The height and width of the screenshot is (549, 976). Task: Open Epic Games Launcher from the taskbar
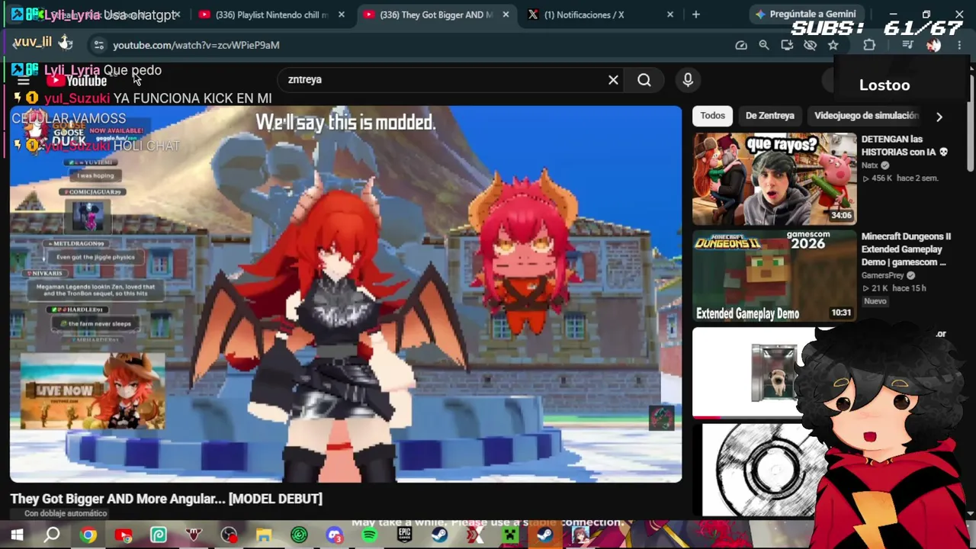pos(404,535)
